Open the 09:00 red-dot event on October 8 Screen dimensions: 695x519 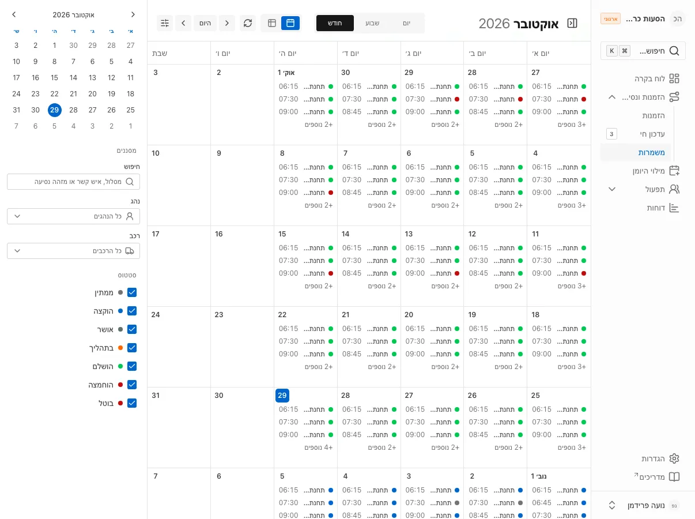click(x=306, y=193)
